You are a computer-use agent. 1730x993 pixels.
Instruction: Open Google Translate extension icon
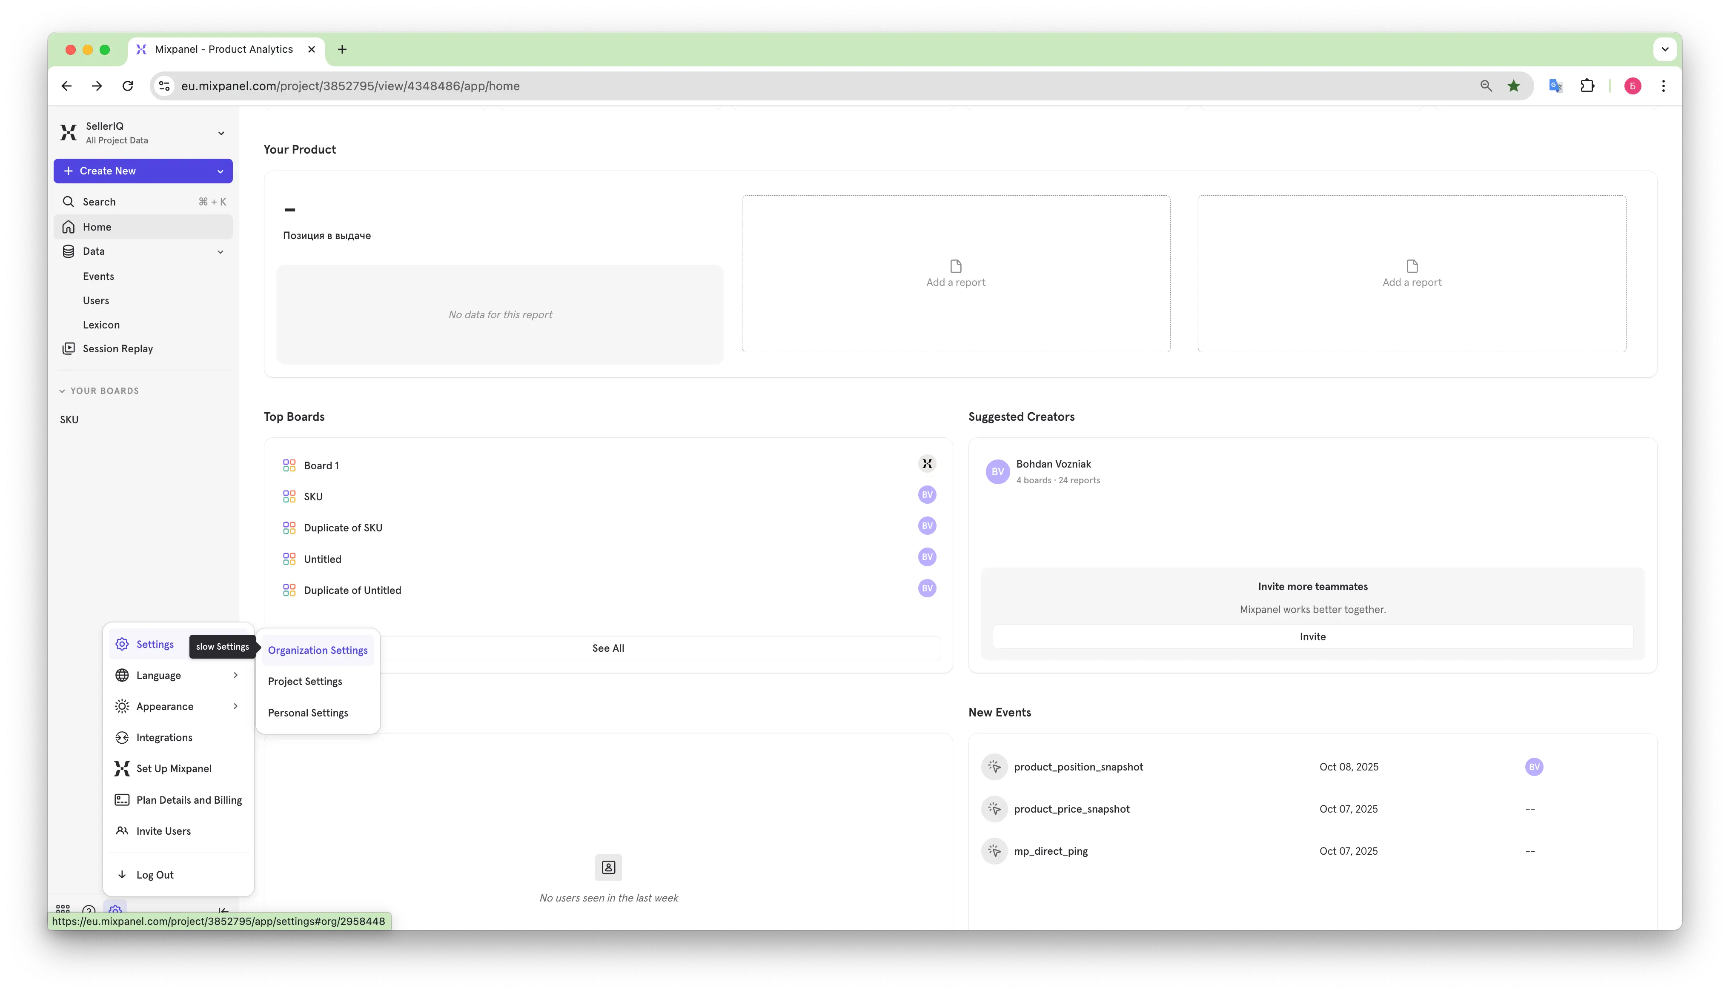(x=1556, y=86)
